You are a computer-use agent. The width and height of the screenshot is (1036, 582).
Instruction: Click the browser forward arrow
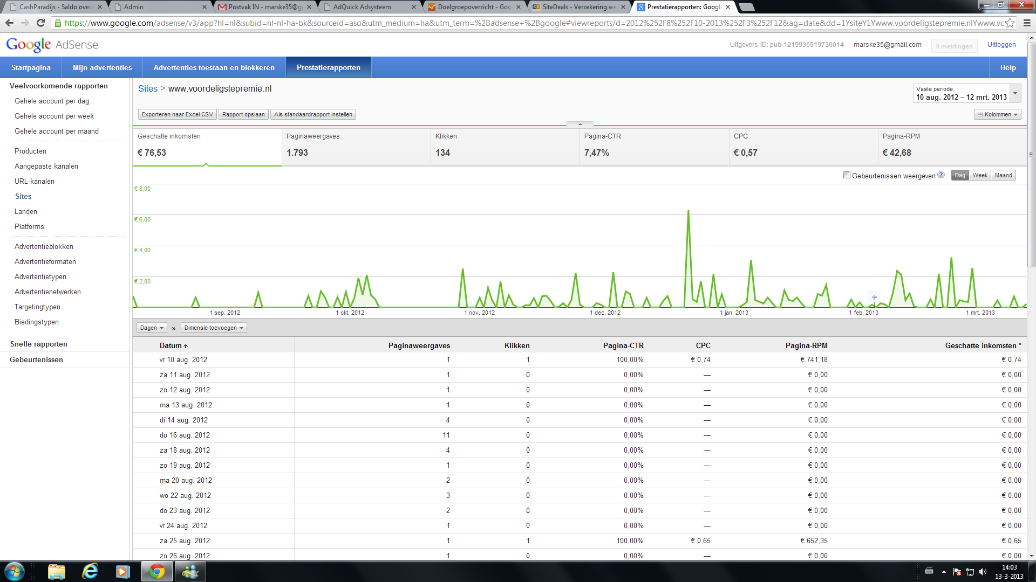[25, 23]
